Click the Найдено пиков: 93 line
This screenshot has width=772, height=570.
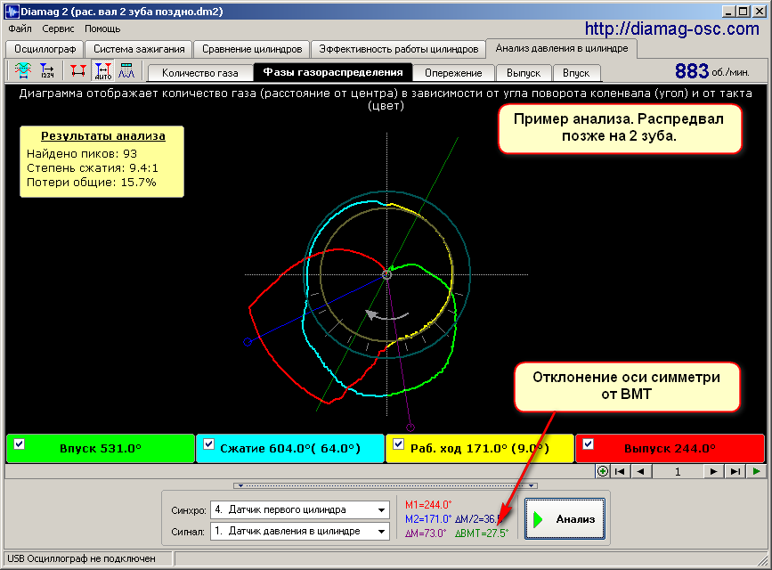point(82,154)
